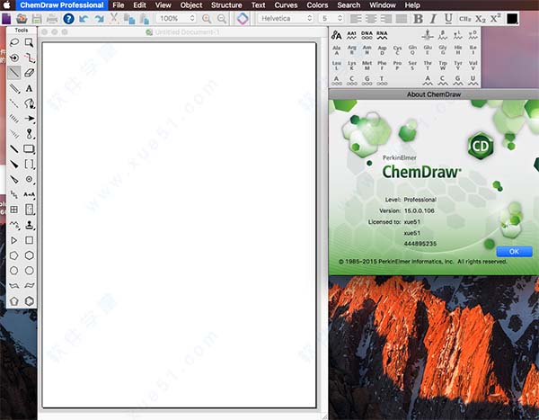Screen dimensions: 539x420
Task: Open the Curves menu
Action: tap(286, 5)
